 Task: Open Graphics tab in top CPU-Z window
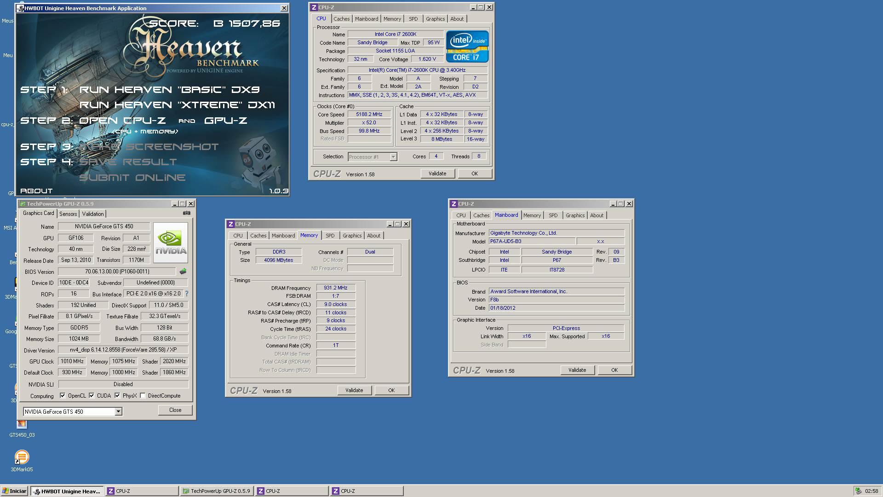[435, 19]
